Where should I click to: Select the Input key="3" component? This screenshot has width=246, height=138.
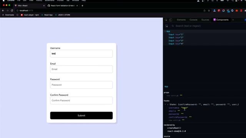coord(176,41)
